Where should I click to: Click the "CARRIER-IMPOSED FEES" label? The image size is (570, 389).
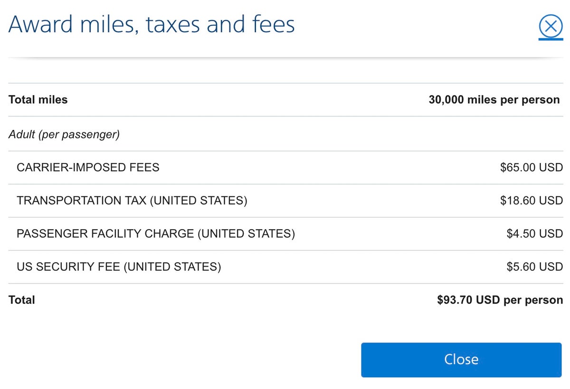tap(88, 167)
